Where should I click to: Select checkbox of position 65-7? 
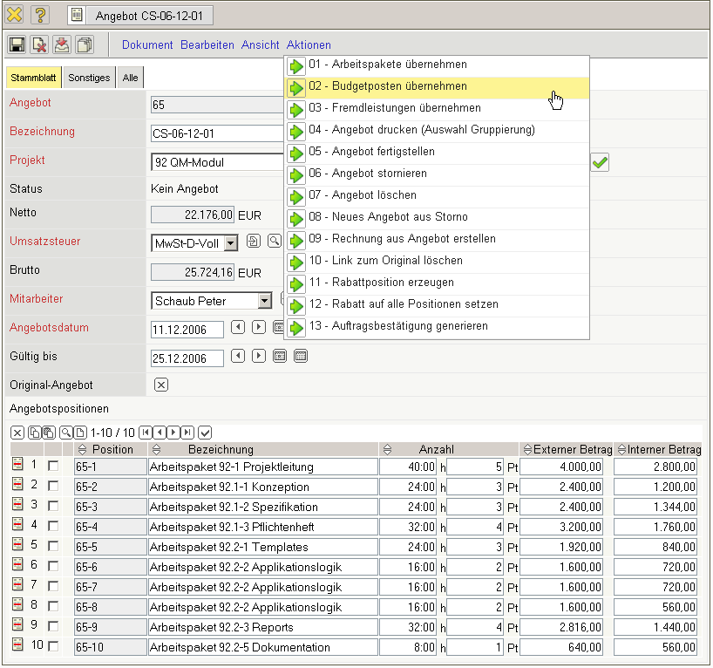53,587
